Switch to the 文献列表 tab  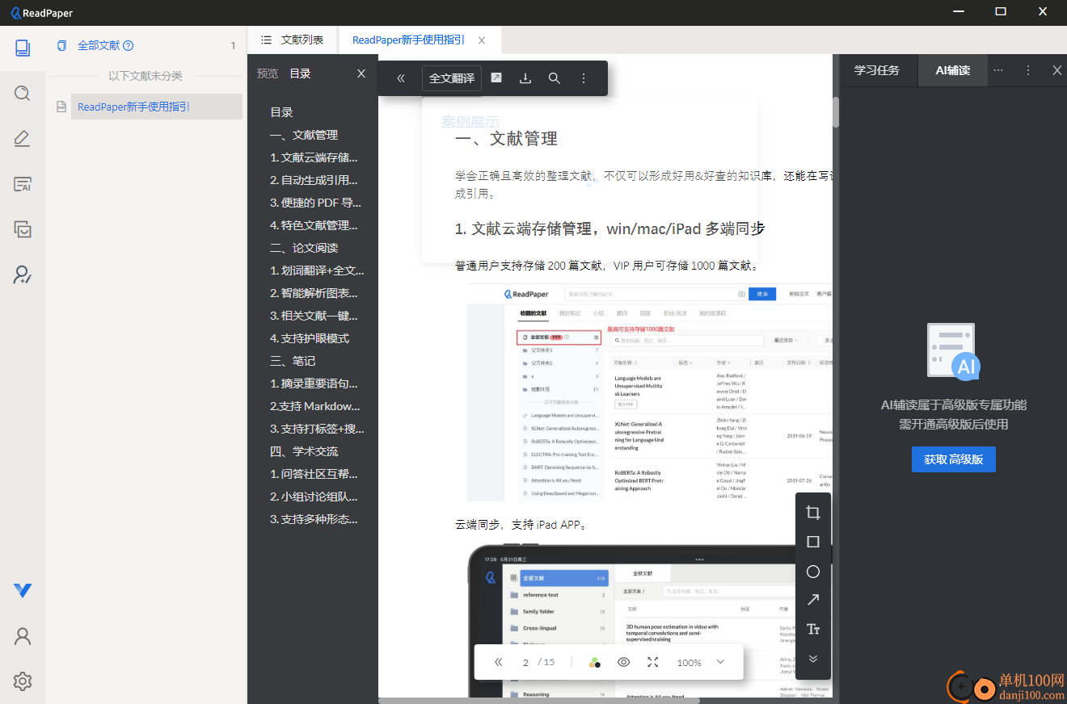293,40
